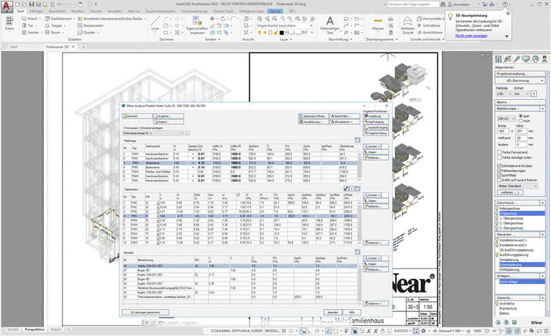Viewport: 551px width, 336px height.
Task: Click the Visualisierung button icon
Action: pos(301,122)
